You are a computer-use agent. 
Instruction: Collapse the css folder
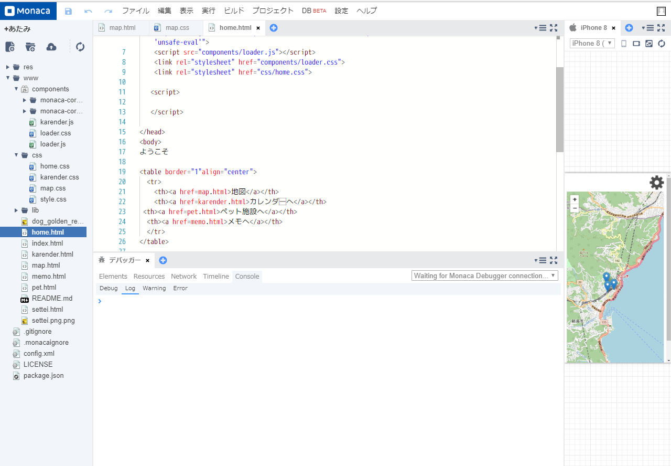(x=16, y=155)
